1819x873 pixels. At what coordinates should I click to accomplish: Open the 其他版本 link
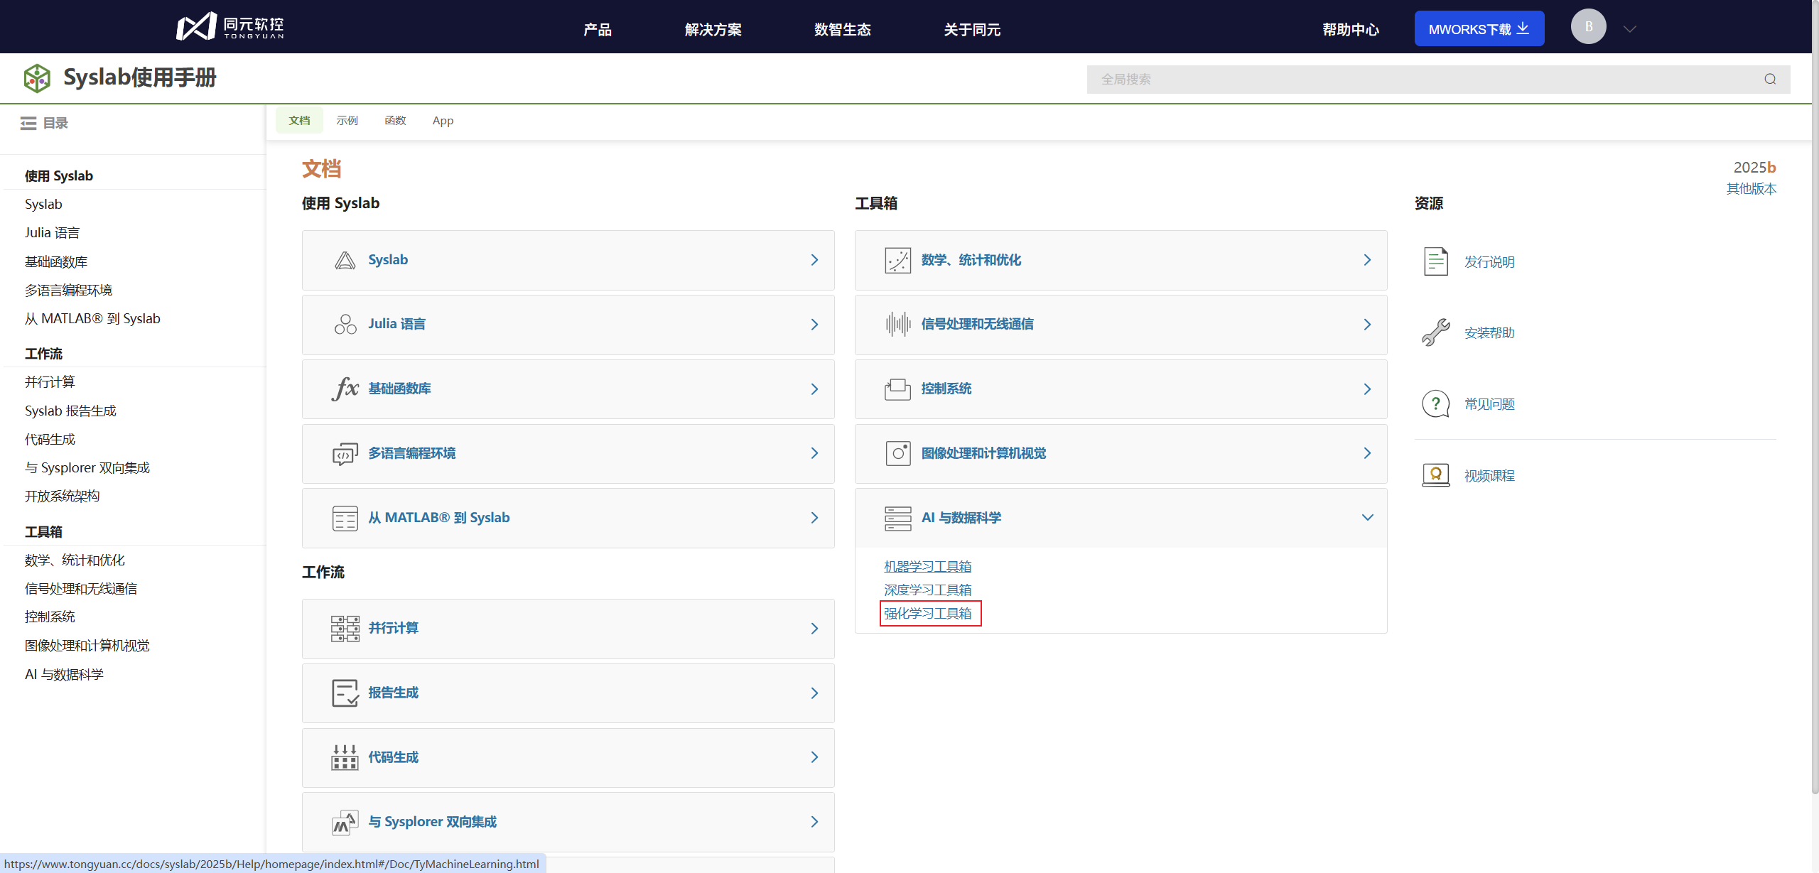(1751, 189)
